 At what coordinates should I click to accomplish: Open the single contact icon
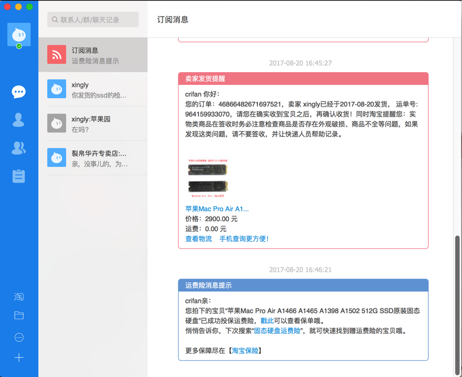18,120
